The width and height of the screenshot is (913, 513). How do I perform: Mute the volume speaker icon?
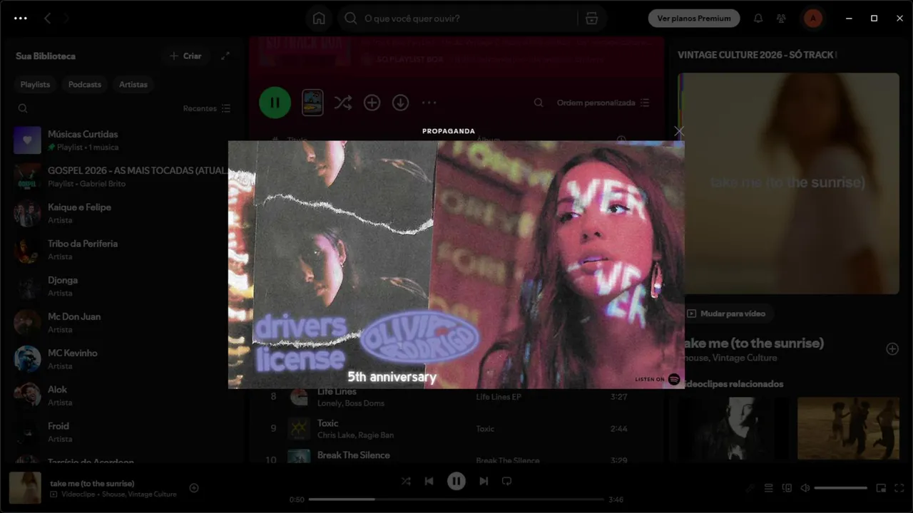coord(805,488)
